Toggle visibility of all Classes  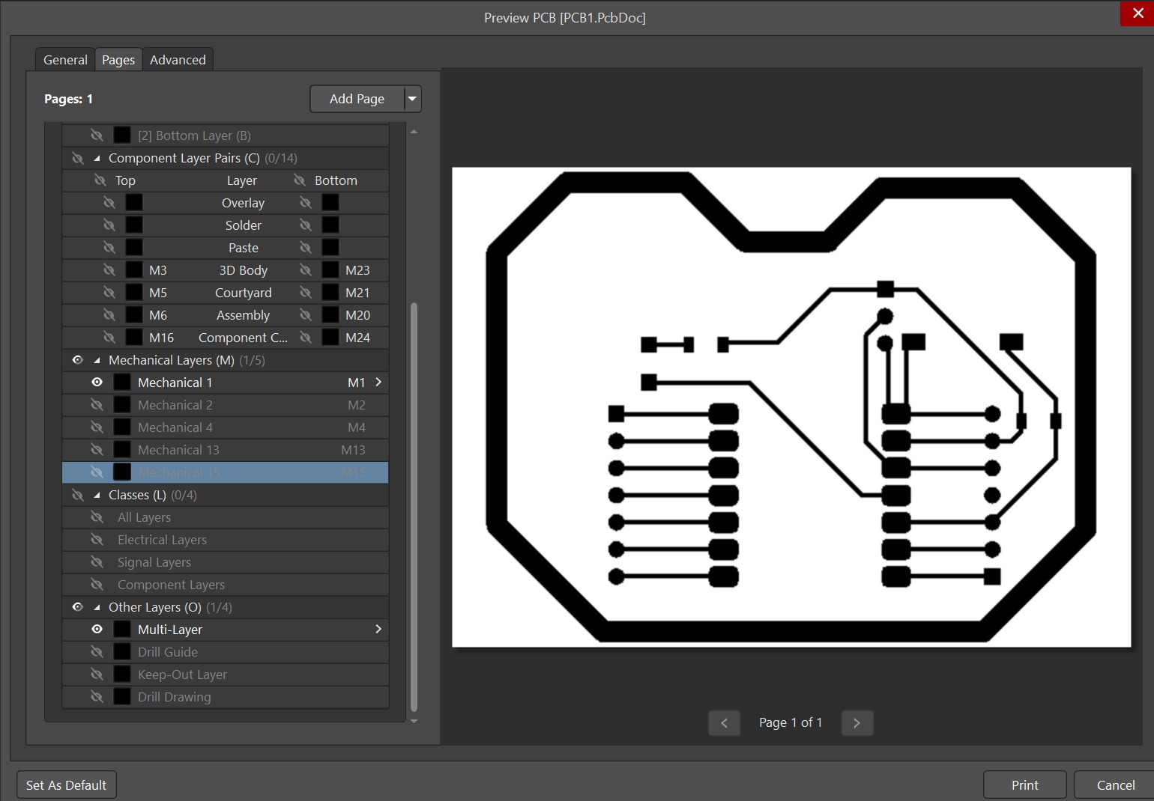[77, 495]
